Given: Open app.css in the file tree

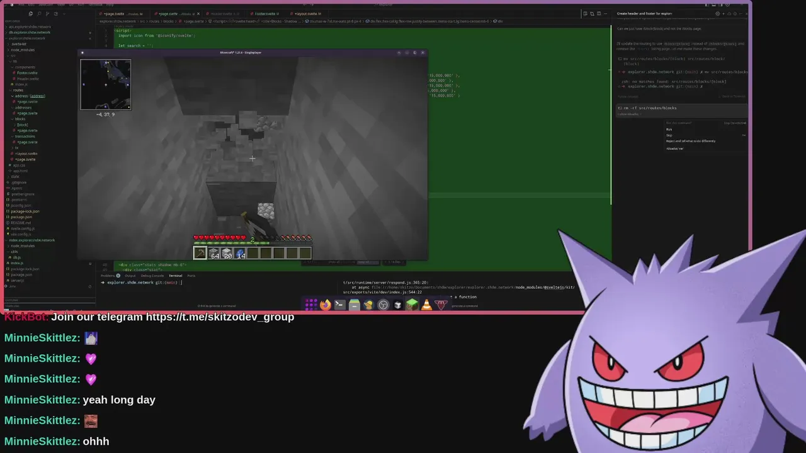Looking at the screenshot, I should pyautogui.click(x=19, y=165).
